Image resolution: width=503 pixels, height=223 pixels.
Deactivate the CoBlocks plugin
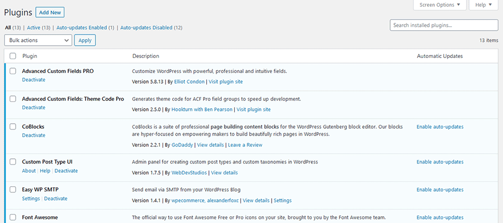(x=34, y=135)
